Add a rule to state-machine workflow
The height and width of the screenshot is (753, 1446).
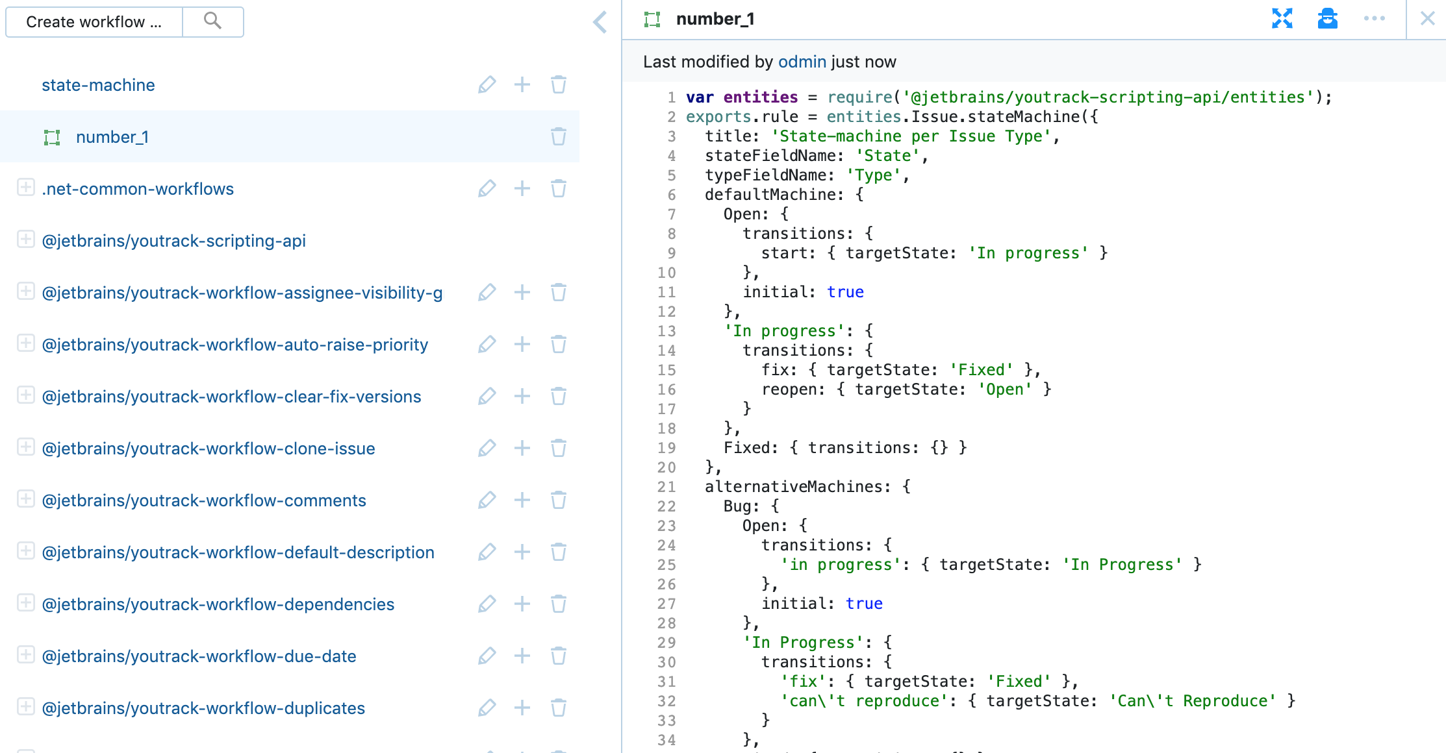522,85
